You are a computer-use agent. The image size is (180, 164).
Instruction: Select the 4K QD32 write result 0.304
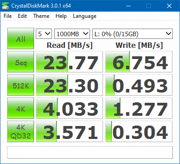click(x=139, y=131)
